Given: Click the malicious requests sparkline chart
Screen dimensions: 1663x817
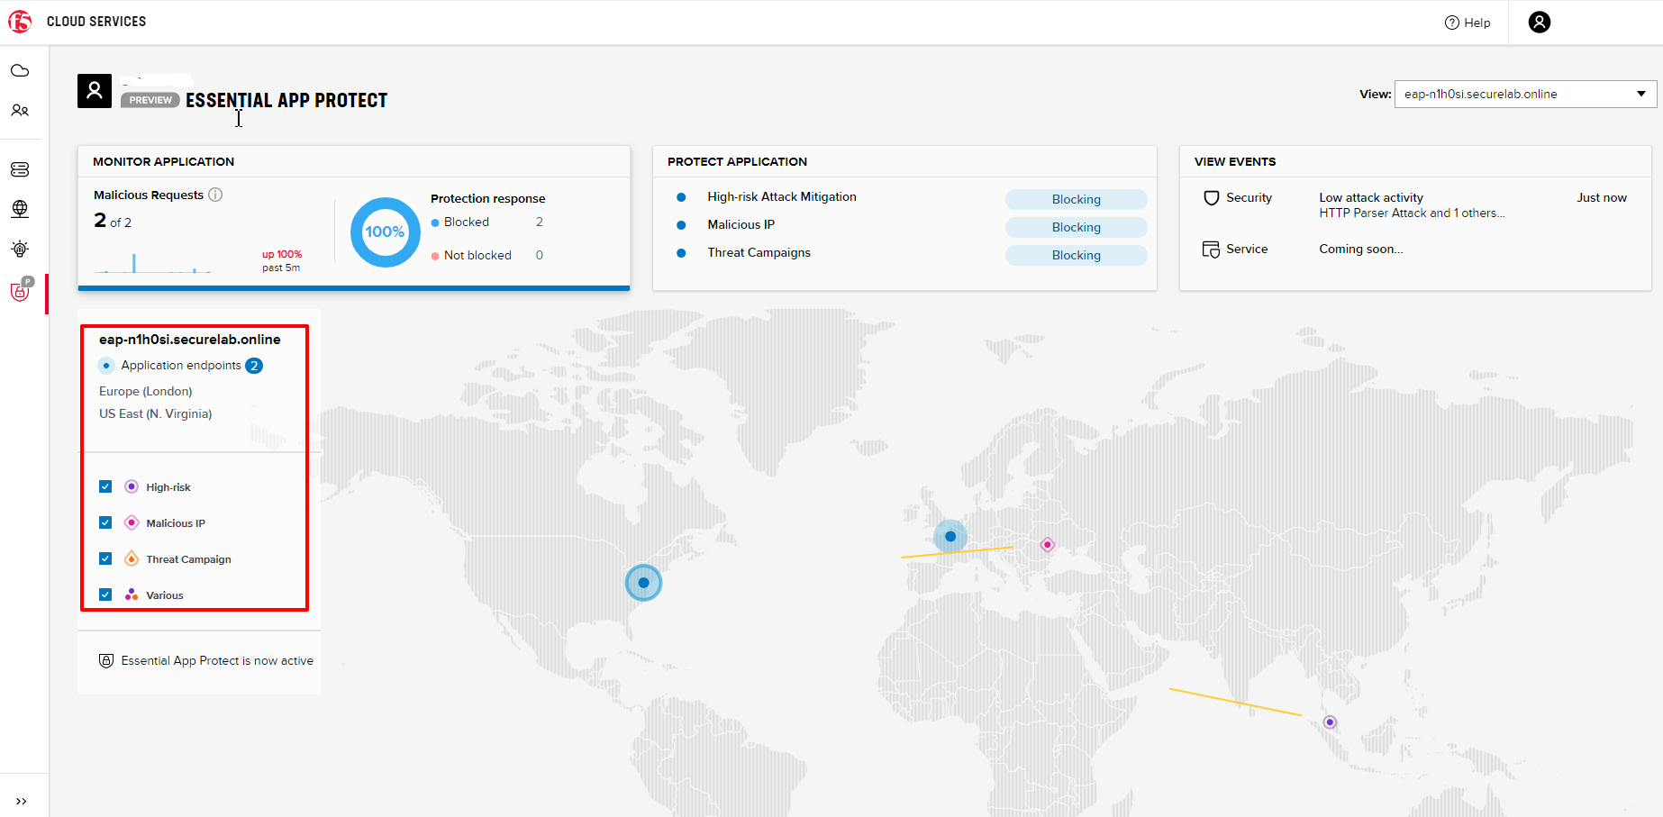Looking at the screenshot, I should [x=153, y=262].
